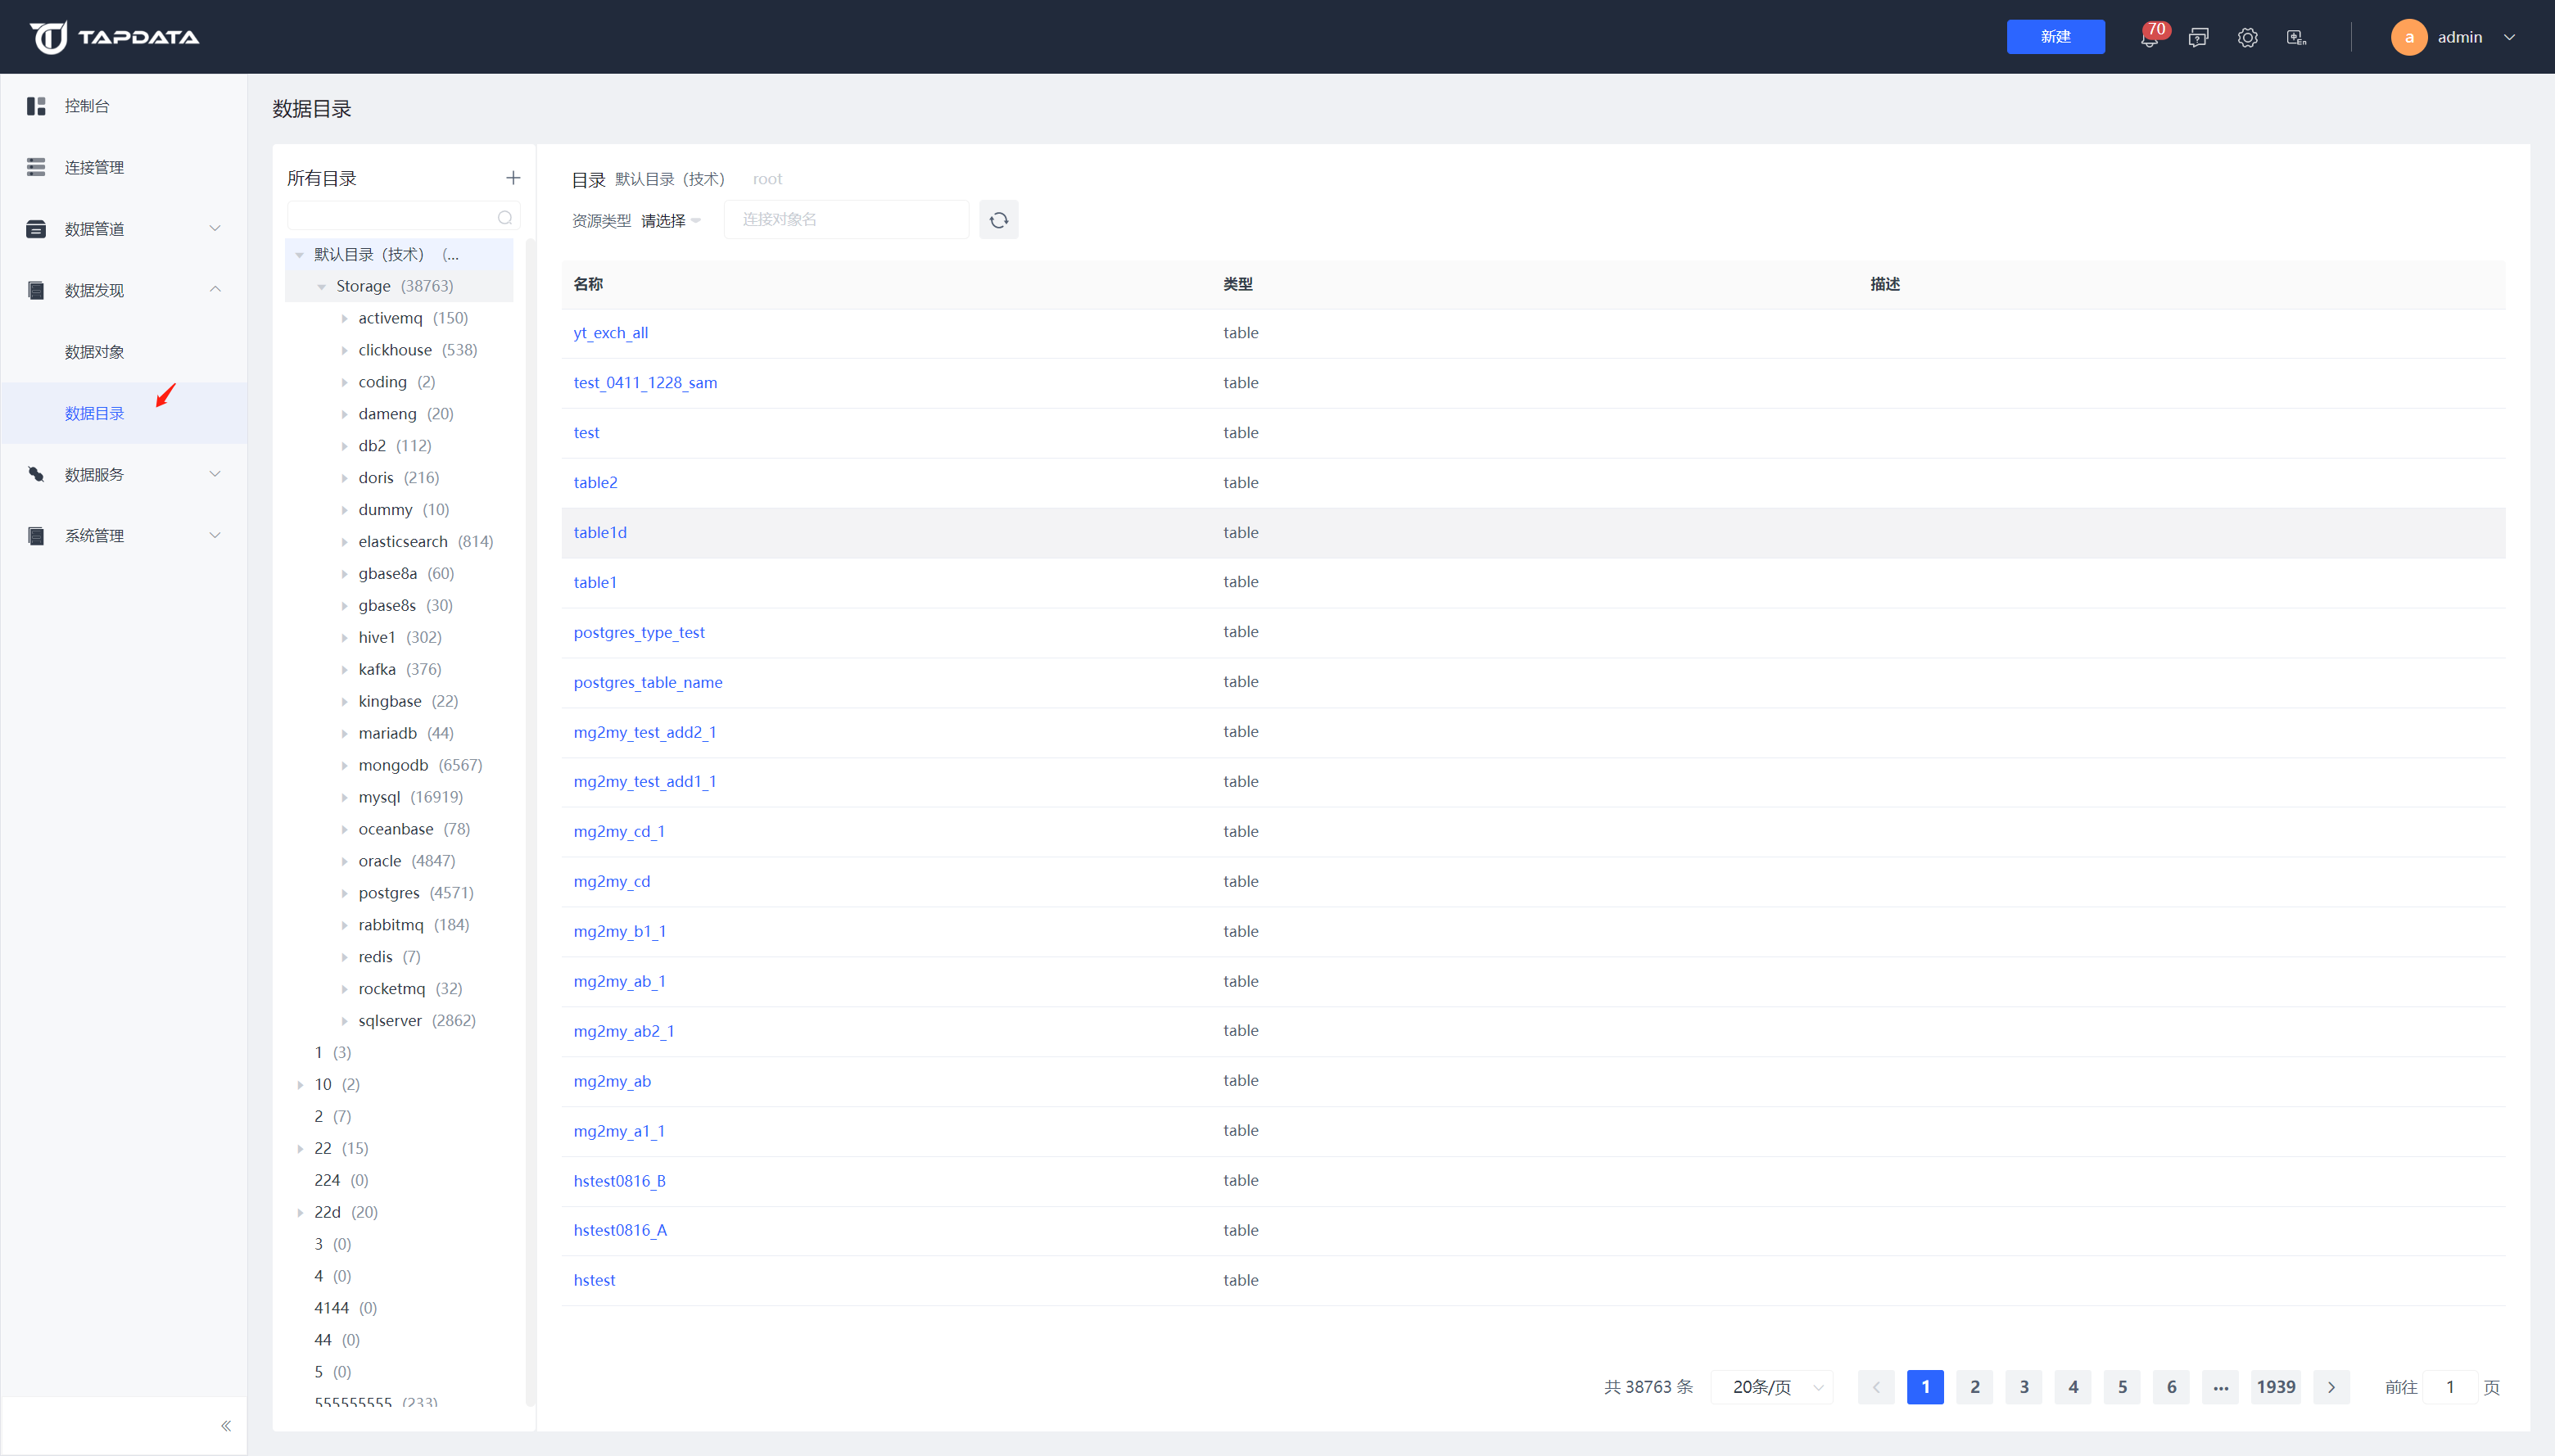The height and width of the screenshot is (1456, 2555).
Task: Expand the mysql tree node
Action: pyautogui.click(x=345, y=798)
